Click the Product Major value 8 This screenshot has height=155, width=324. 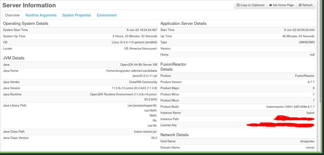(x=314, y=88)
